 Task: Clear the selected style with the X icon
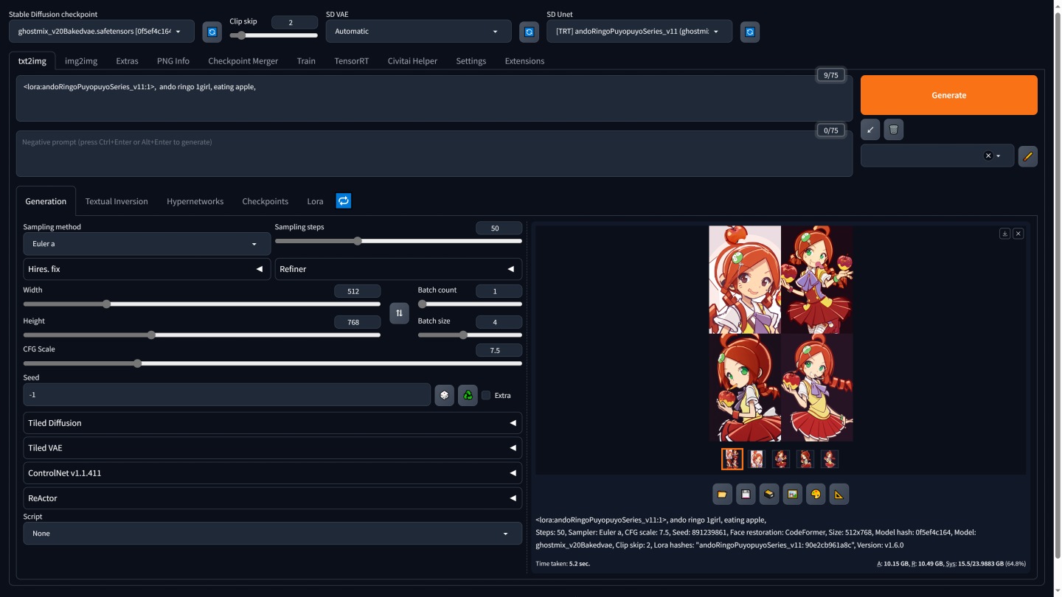(988, 156)
